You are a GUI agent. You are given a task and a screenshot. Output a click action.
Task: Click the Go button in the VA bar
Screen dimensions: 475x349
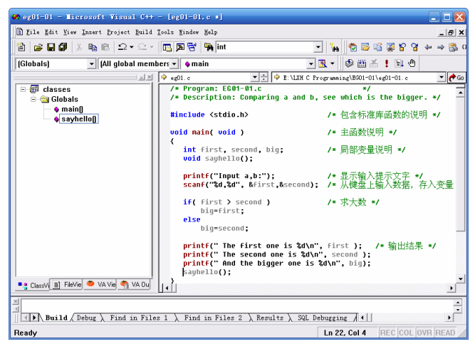click(456, 78)
